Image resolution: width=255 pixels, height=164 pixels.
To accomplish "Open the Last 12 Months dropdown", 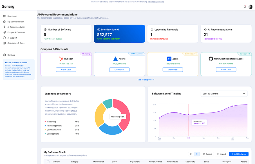I will [x=224, y=94].
